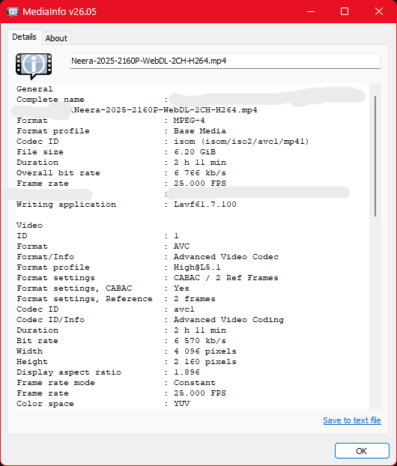Minimize the MediaInfo window
The image size is (397, 466).
tap(311, 11)
